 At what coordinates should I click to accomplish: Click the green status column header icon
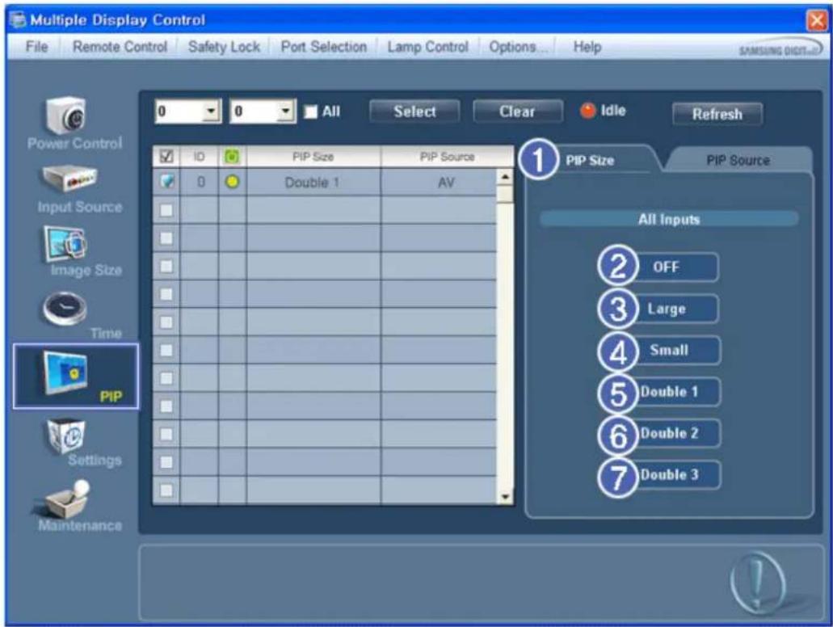[x=232, y=157]
